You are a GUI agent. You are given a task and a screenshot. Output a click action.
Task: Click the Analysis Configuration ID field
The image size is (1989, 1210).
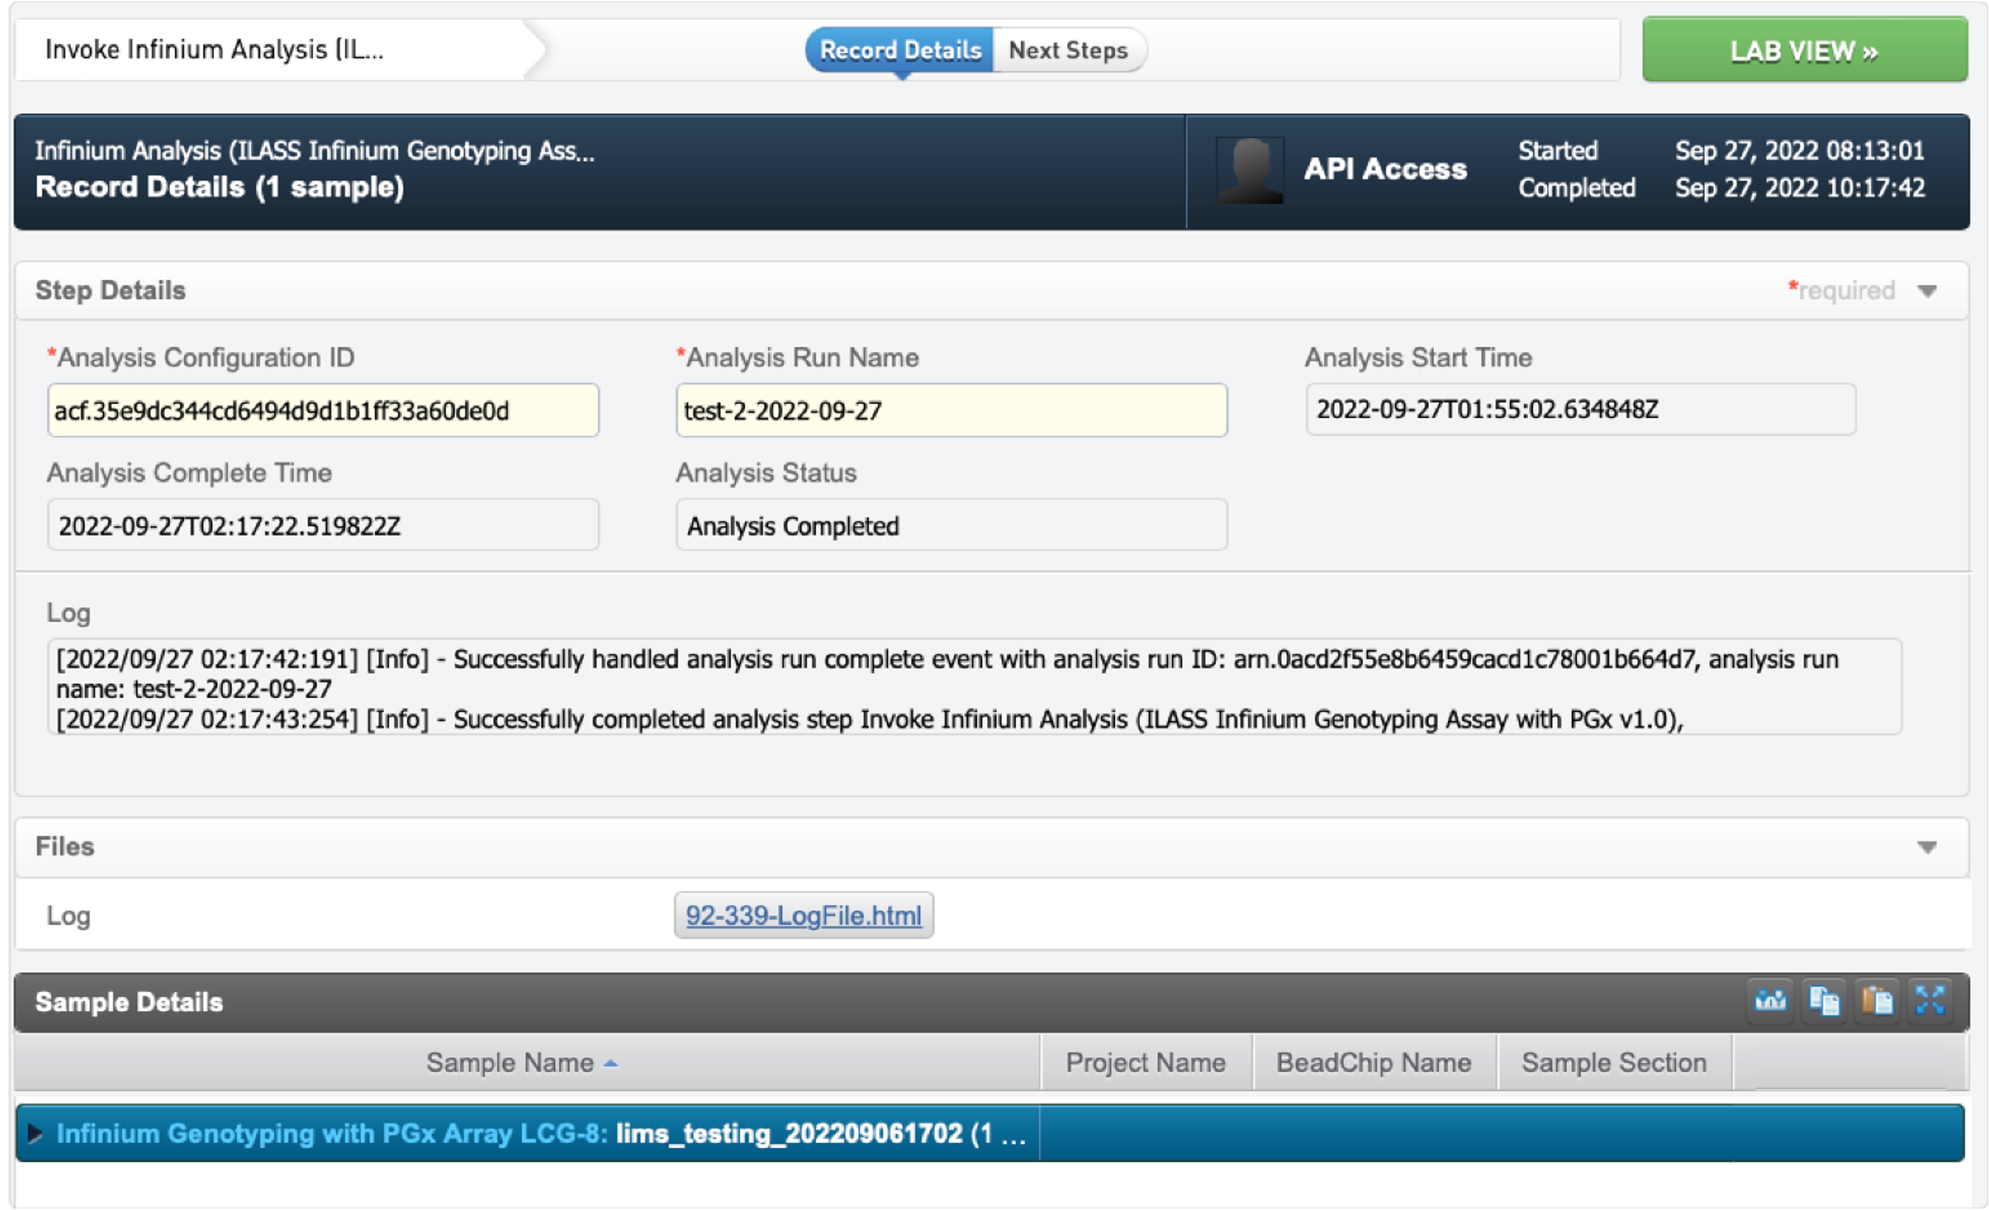(323, 411)
